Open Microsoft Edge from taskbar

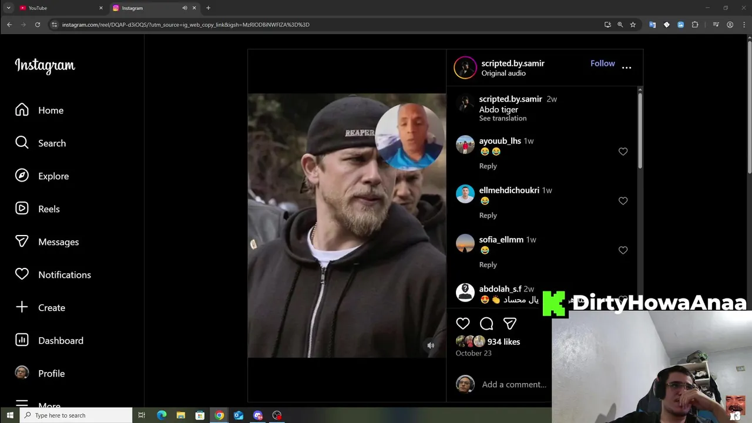coord(162,415)
